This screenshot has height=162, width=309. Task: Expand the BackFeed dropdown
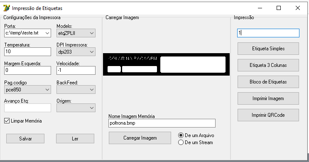coord(76,90)
